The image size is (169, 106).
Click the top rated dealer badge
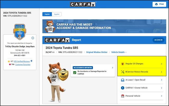20,32
